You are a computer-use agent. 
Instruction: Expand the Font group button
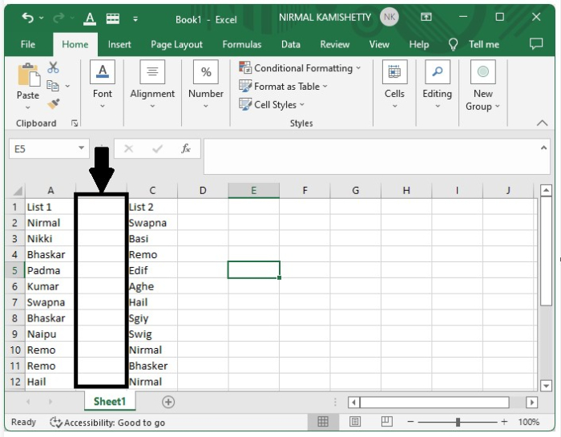tap(103, 84)
